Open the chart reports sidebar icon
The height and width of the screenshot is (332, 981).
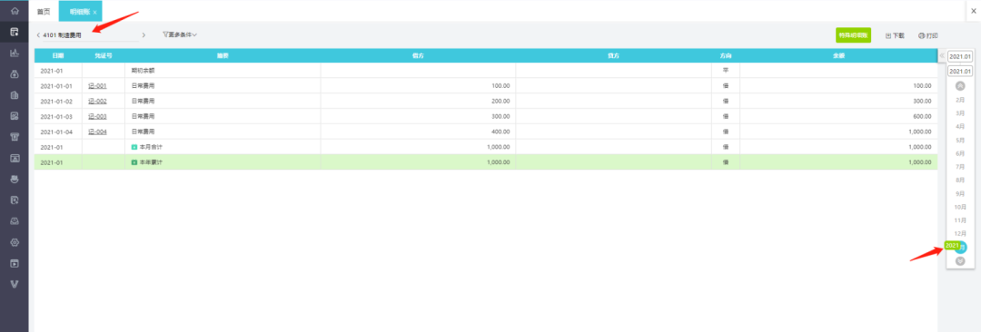point(15,54)
